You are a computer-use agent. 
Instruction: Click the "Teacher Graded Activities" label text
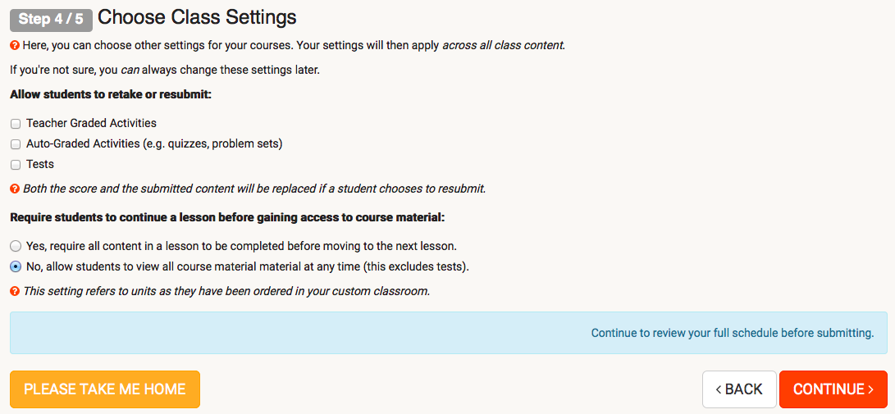pos(91,123)
